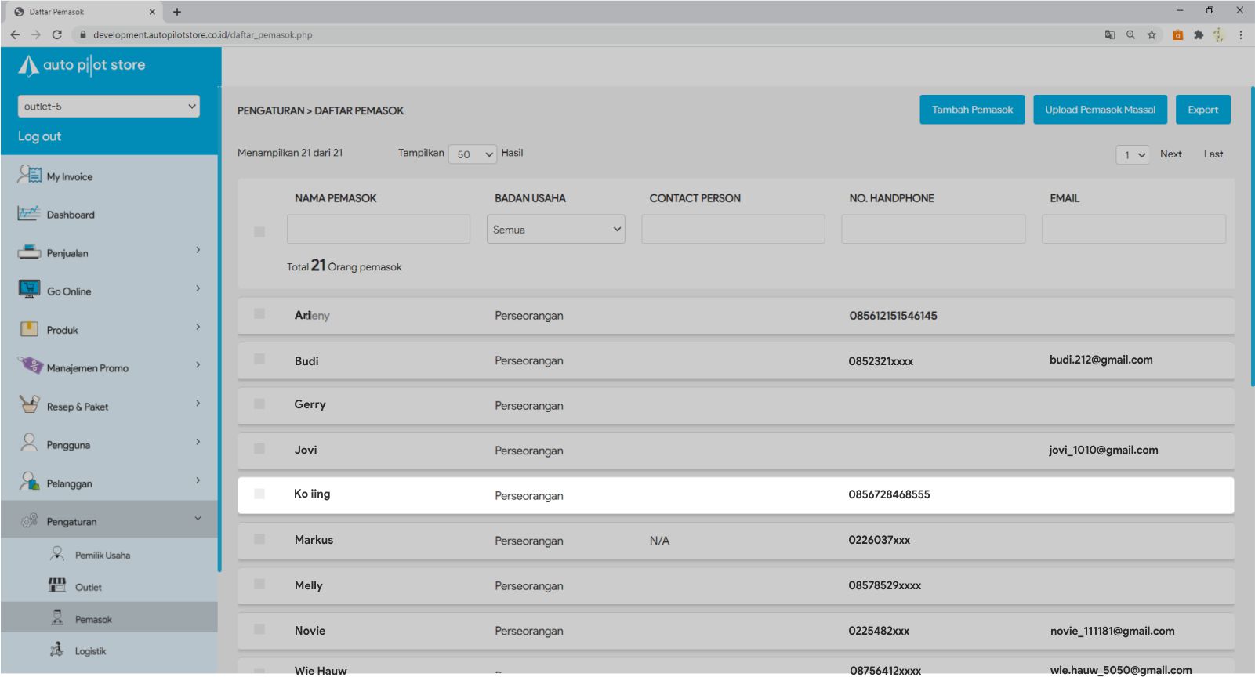Image resolution: width=1255 pixels, height=677 pixels.
Task: Open Dashboard via its chart icon
Action: point(29,214)
